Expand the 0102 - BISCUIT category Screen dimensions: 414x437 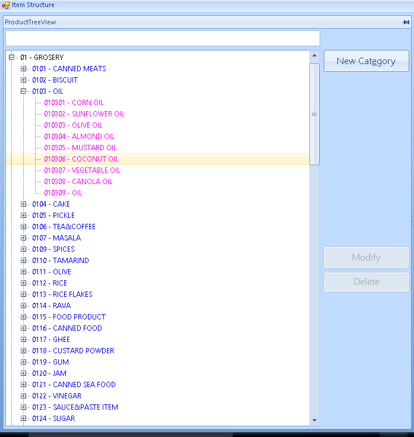[x=24, y=80]
